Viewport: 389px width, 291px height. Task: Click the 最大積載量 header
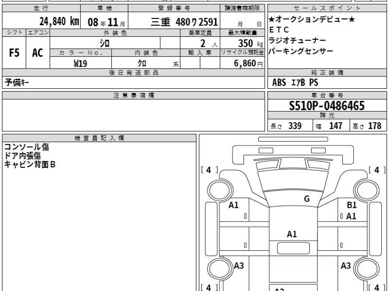click(x=242, y=33)
